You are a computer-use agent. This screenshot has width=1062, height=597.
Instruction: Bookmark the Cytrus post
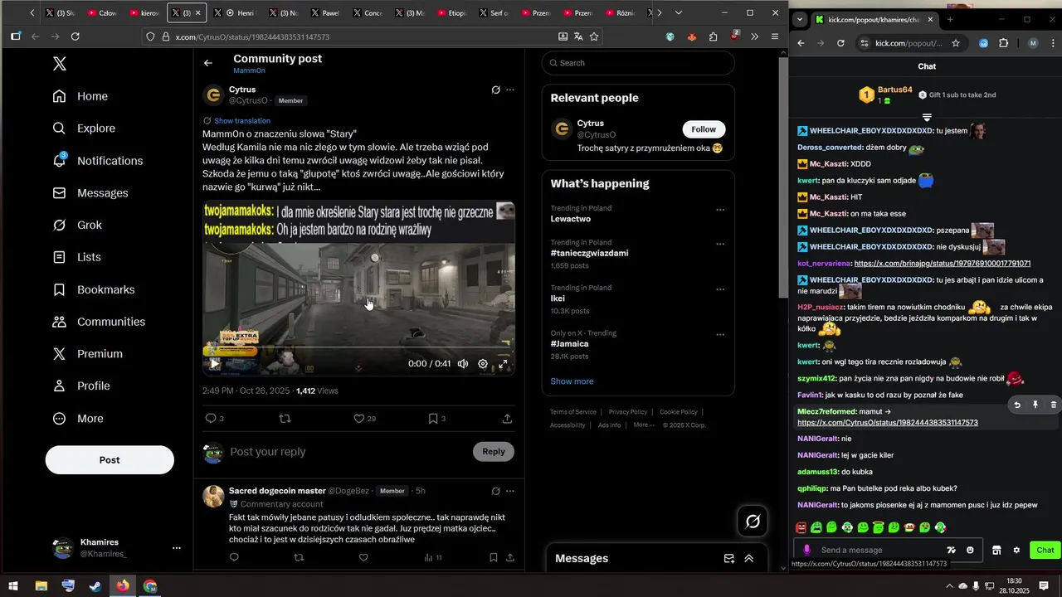click(x=436, y=419)
